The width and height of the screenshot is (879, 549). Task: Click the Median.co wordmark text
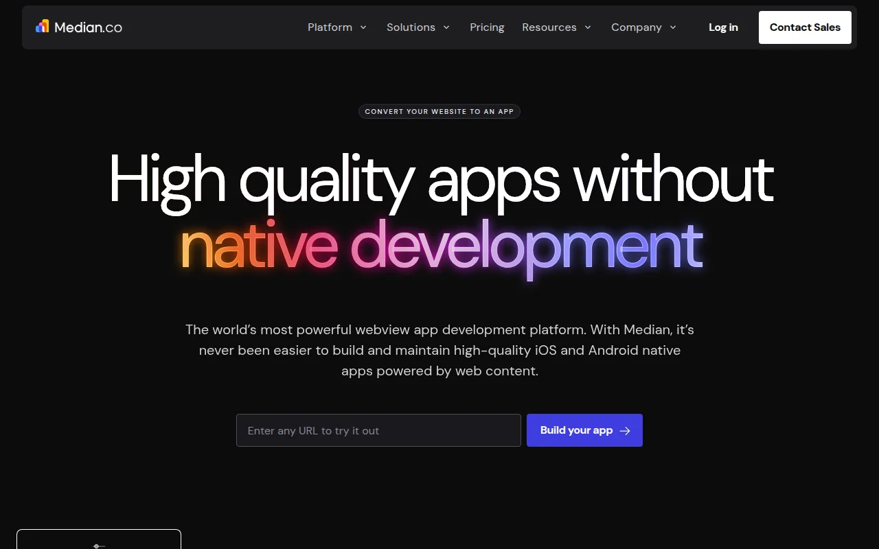[x=88, y=27]
